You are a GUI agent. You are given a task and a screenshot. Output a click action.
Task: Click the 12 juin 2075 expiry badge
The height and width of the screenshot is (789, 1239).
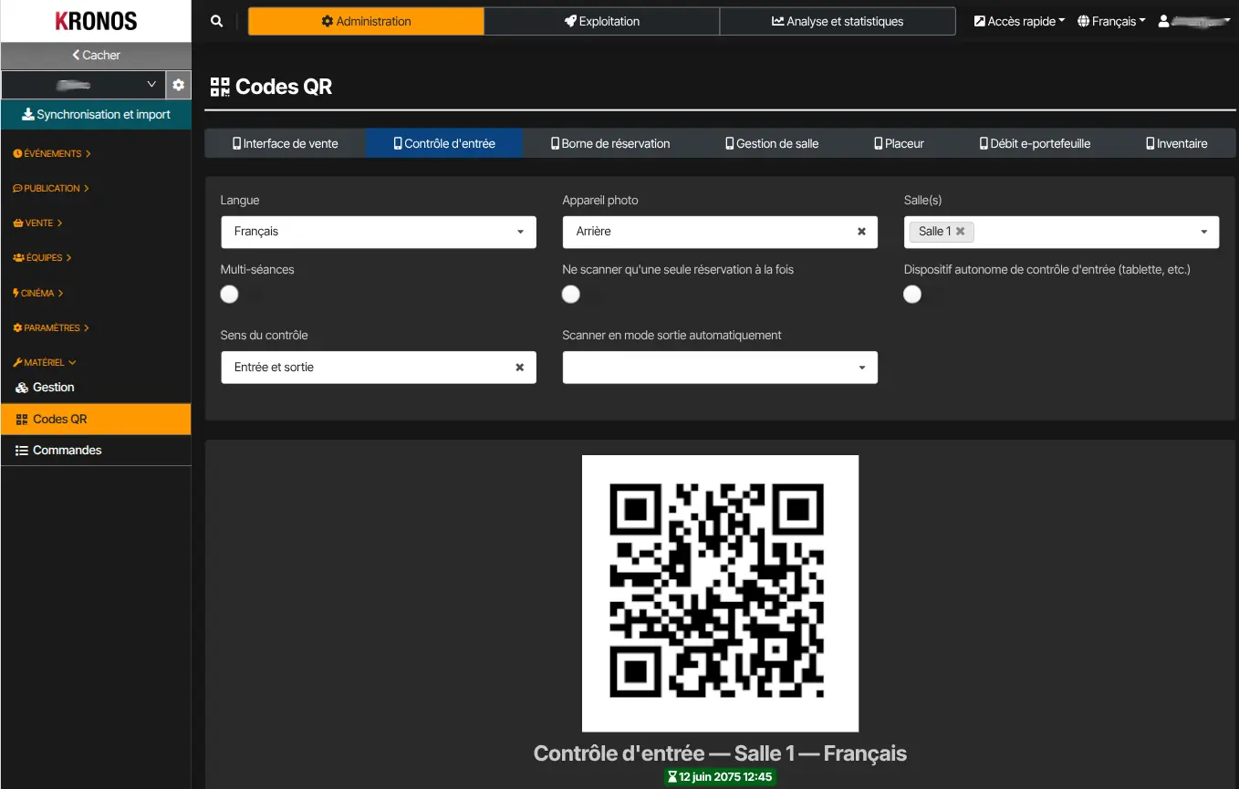(x=720, y=777)
